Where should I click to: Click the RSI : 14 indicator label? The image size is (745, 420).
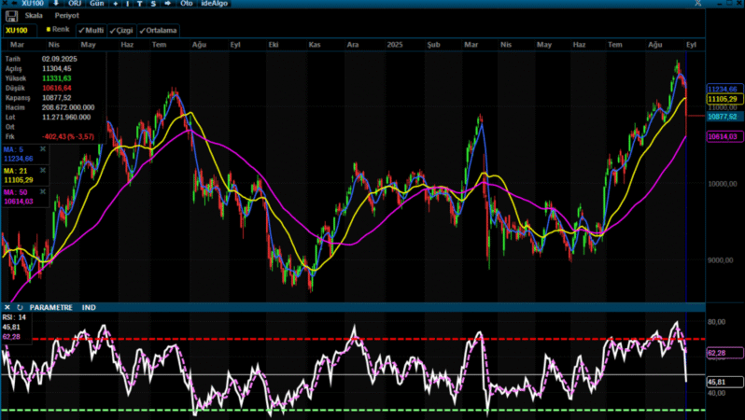pos(14,317)
